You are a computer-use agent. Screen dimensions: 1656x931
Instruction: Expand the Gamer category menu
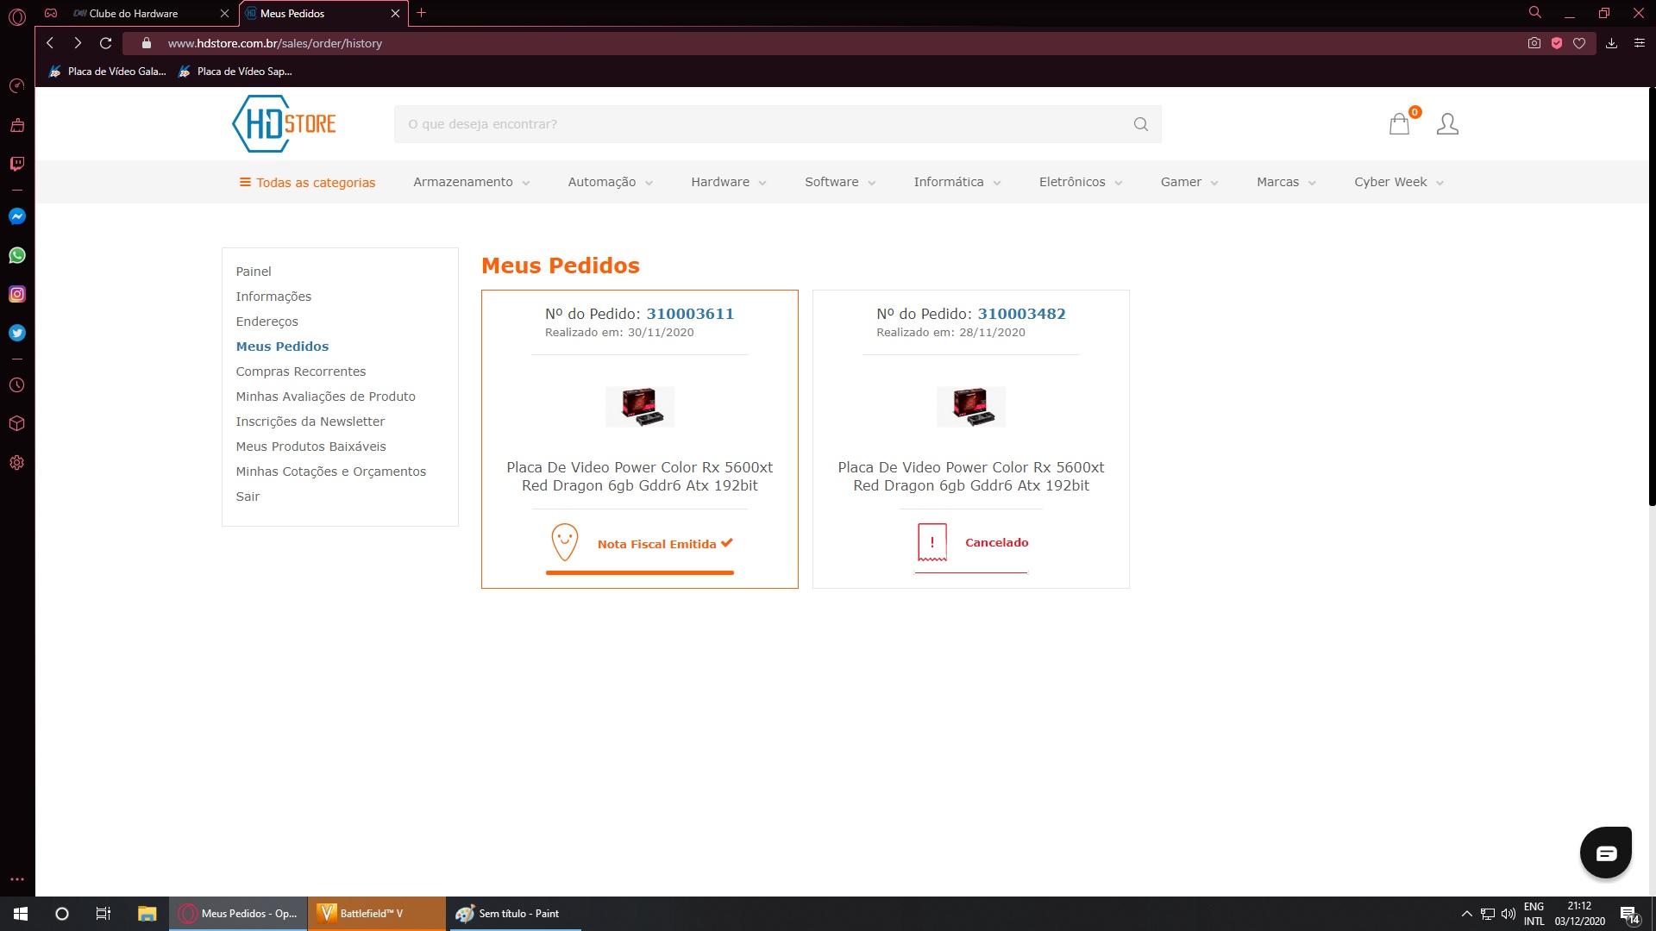(1189, 182)
